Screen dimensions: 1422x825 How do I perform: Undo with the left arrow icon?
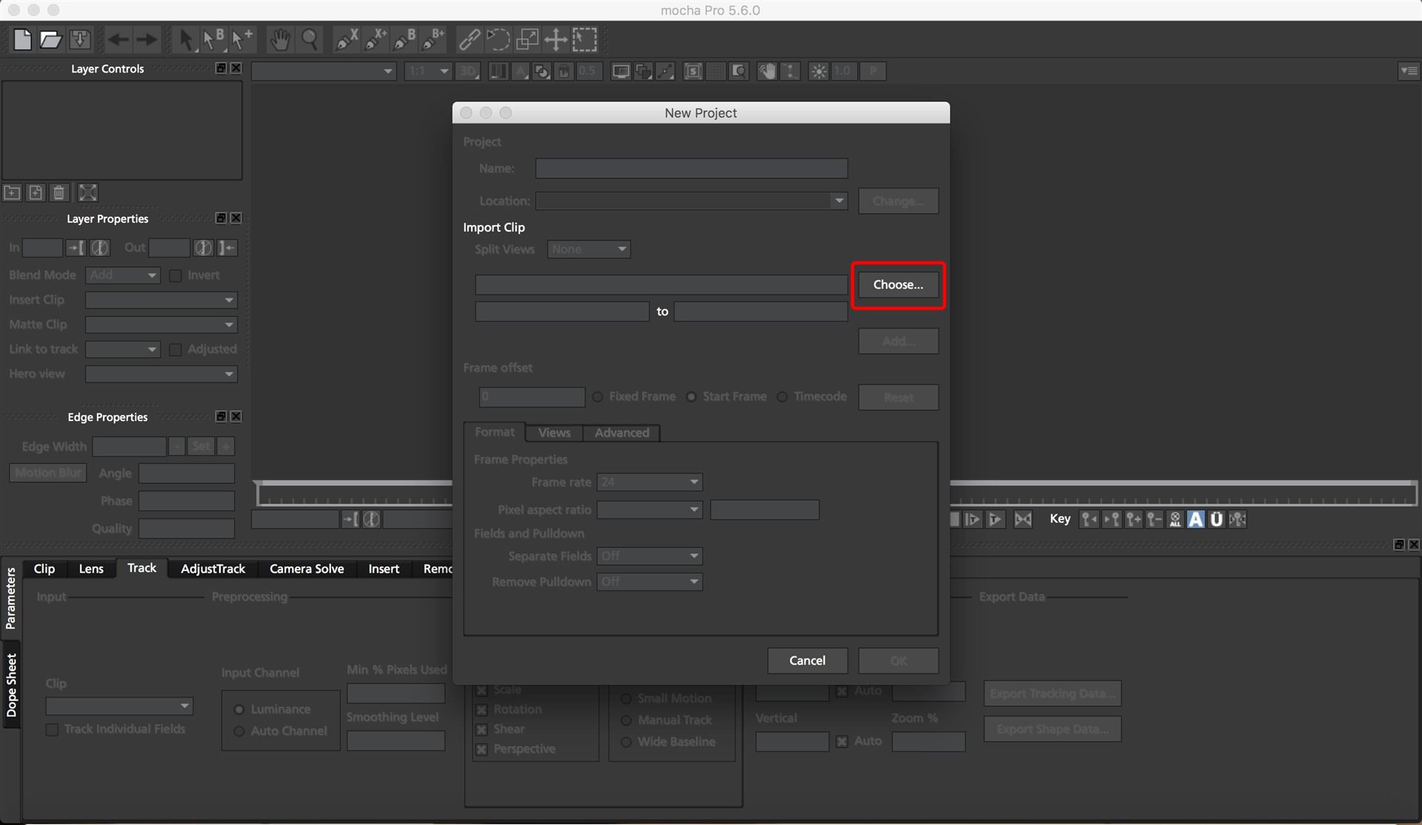118,39
